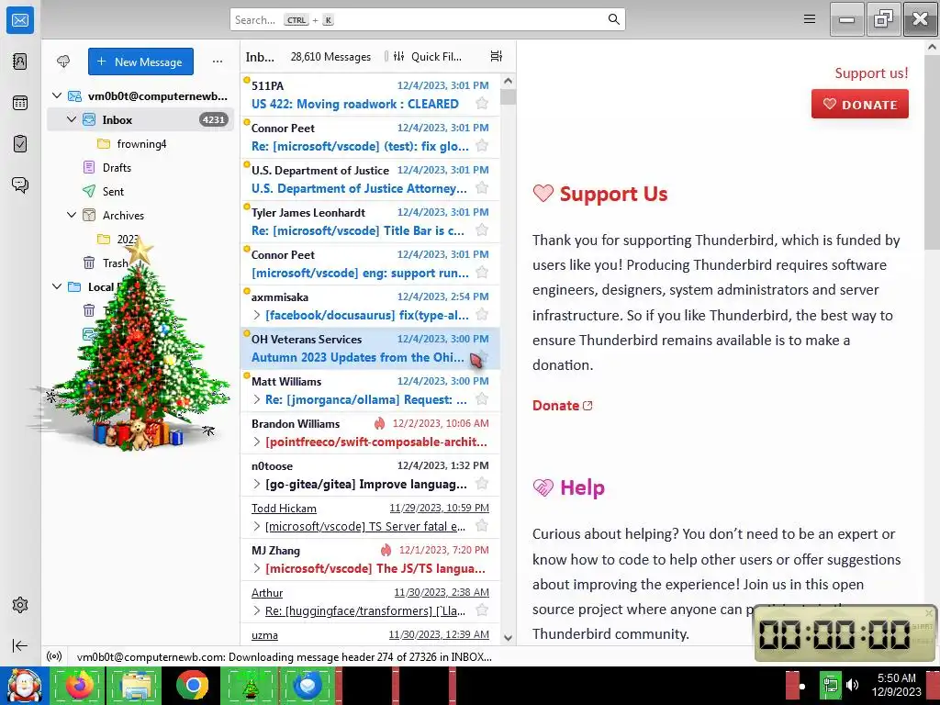Star the Tyler James Leonhardt message
The image size is (940, 705).
481,230
